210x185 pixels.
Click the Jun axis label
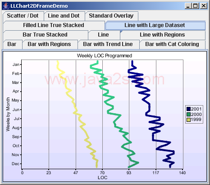(x=16, y=110)
